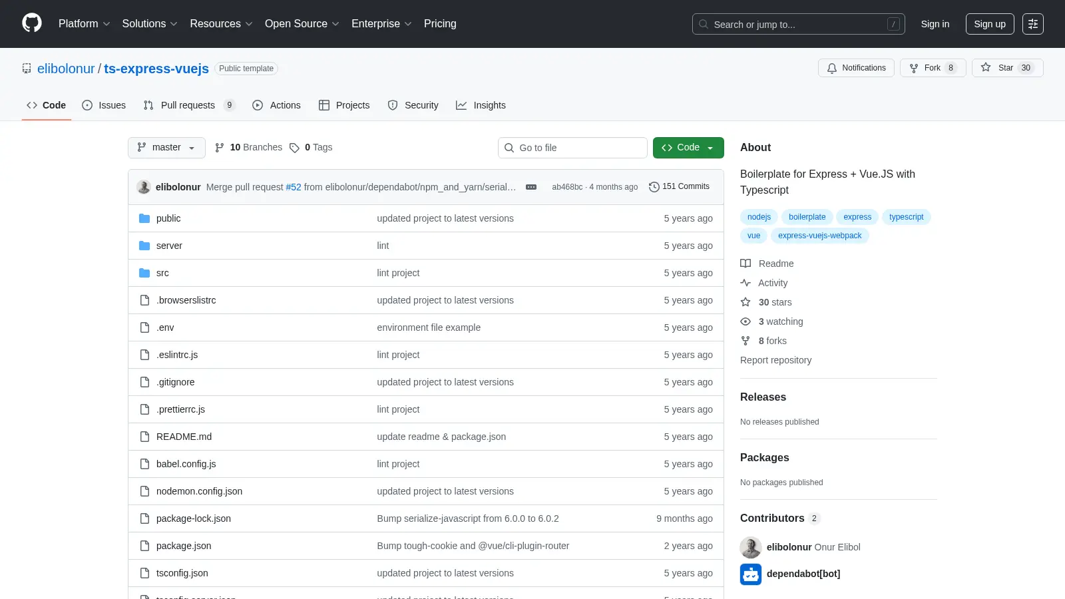Open pull request #52 link

(x=294, y=187)
